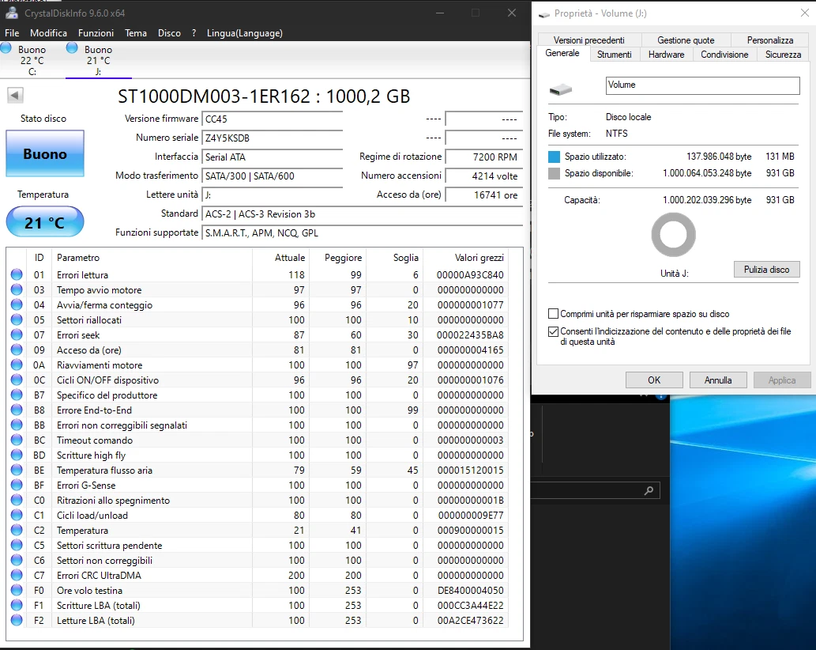Click the status orb for Ore volo testina

point(17,591)
